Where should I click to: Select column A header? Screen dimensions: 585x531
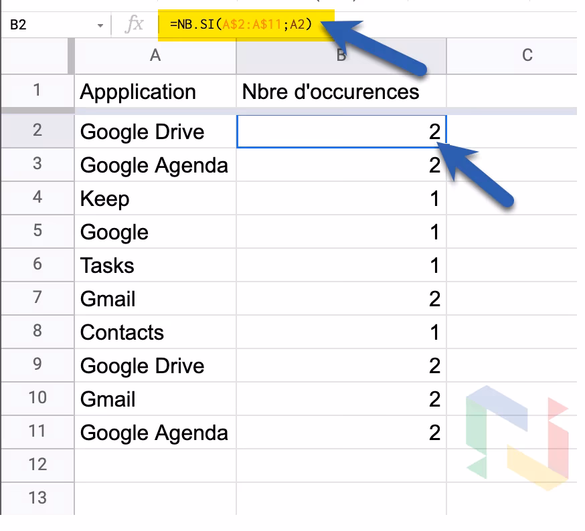point(154,56)
